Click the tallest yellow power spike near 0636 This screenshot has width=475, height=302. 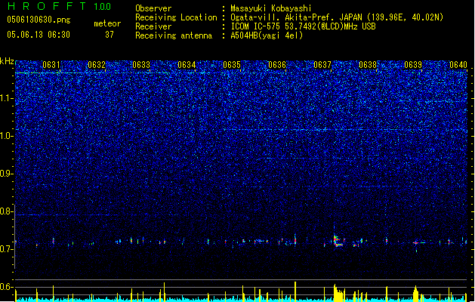click(x=295, y=291)
